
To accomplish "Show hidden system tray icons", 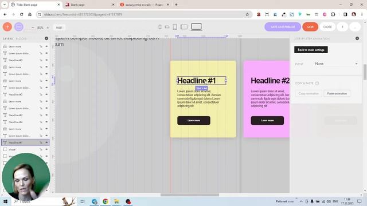I will pos(301,201).
